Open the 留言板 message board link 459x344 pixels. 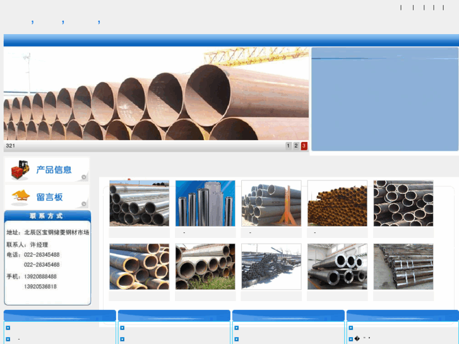click(x=49, y=197)
